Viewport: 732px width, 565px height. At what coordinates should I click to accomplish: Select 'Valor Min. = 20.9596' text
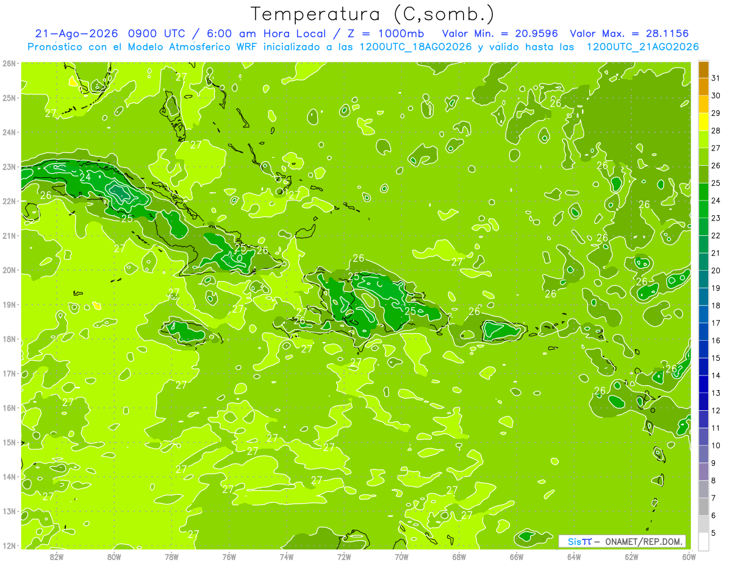pyautogui.click(x=500, y=34)
